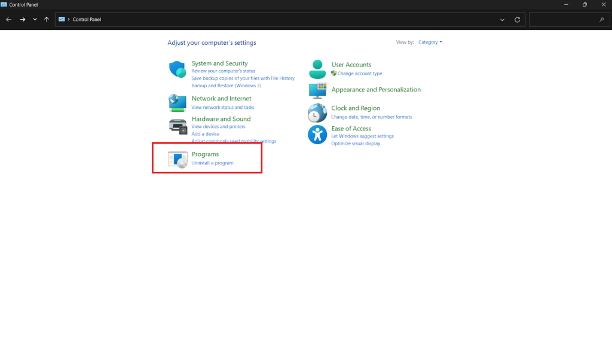Click Change date, time, or number formats

point(372,117)
